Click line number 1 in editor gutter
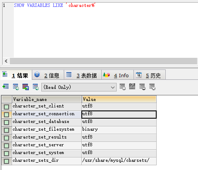The height and width of the screenshot is (170, 198). [x=4, y=6]
